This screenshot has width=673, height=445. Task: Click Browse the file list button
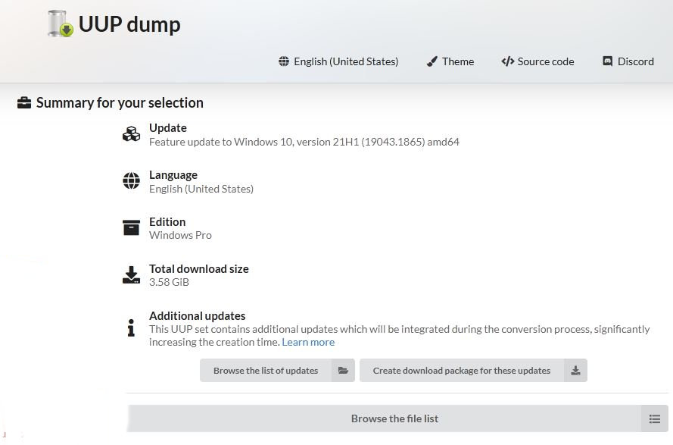[398, 418]
